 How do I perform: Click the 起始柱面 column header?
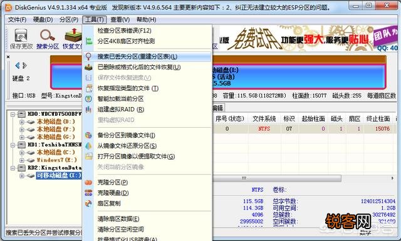click(x=313, y=119)
